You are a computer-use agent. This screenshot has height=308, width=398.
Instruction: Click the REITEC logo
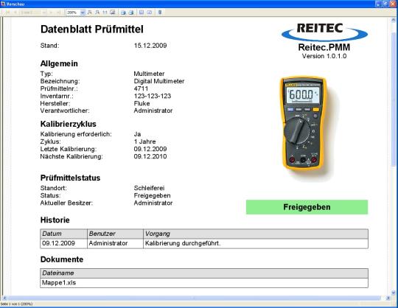click(324, 32)
